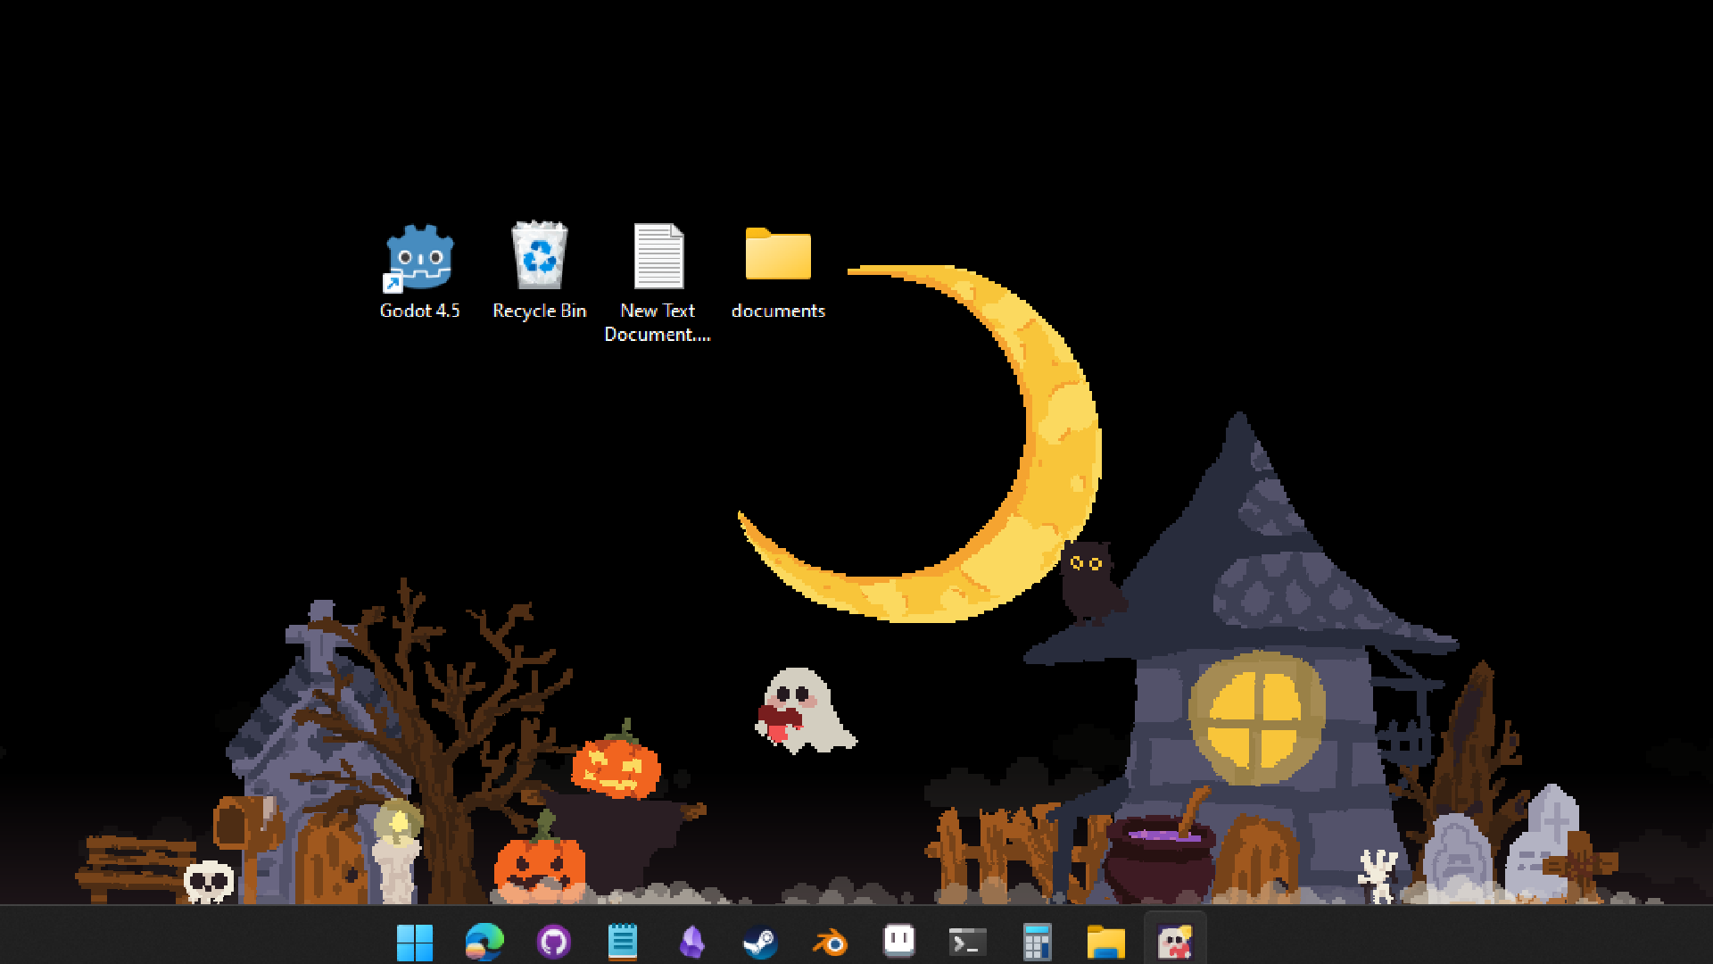This screenshot has width=1713, height=964.
Task: Launch Microsoft Edge from the taskbar
Action: (x=484, y=942)
